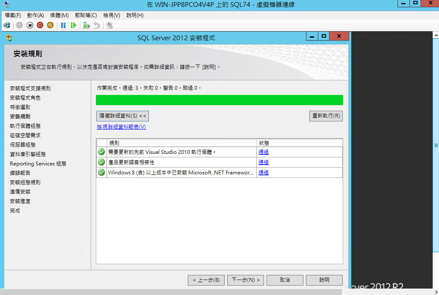
Task: Click the 重新執行(R) button
Action: [x=326, y=116]
